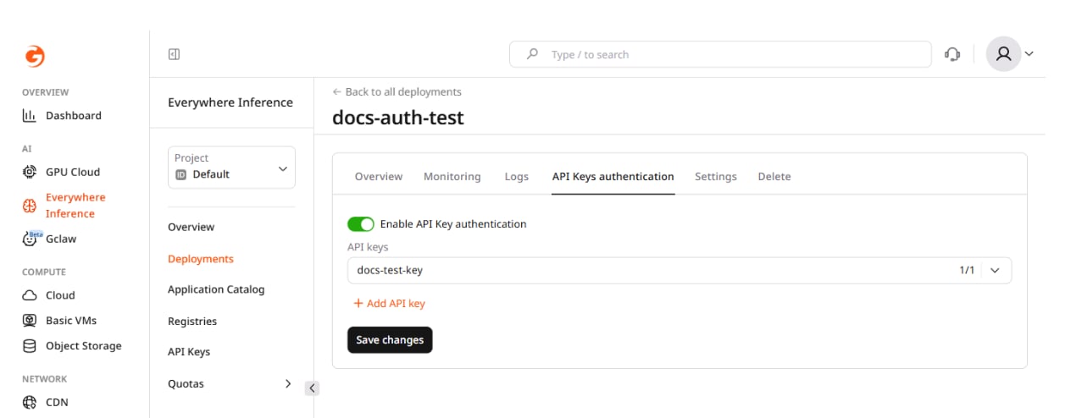Viewport: 1065px width, 418px height.
Task: Collapse the secondary sidebar with chevron handle
Action: [x=312, y=388]
